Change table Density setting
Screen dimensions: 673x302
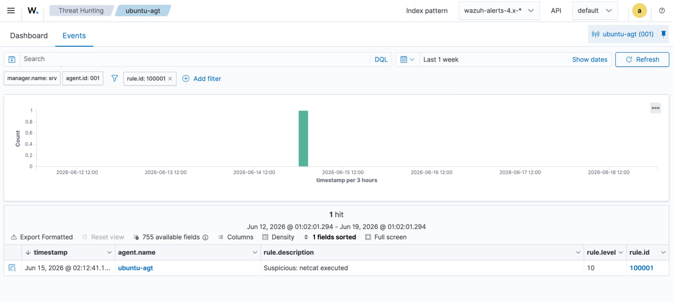coord(278,237)
